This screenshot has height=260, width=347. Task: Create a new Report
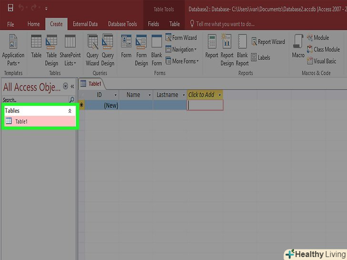(212, 46)
